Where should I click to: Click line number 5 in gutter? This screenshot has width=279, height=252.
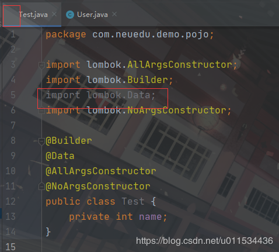click(13, 95)
